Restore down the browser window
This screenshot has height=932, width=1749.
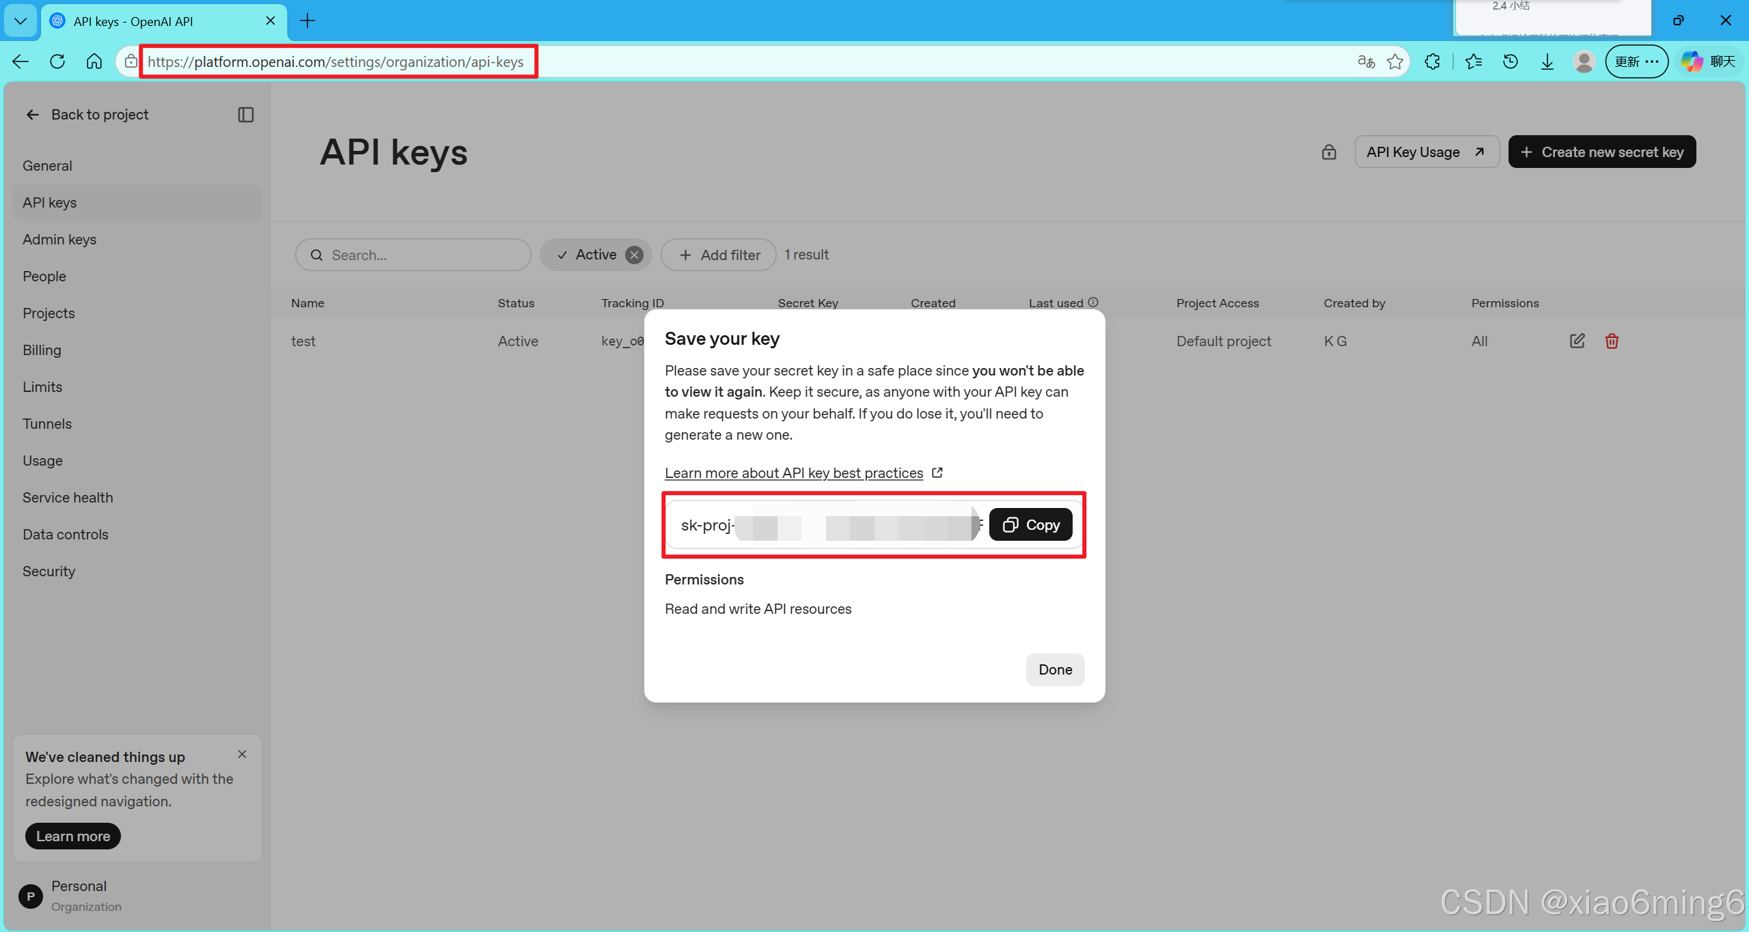pyautogui.click(x=1678, y=20)
